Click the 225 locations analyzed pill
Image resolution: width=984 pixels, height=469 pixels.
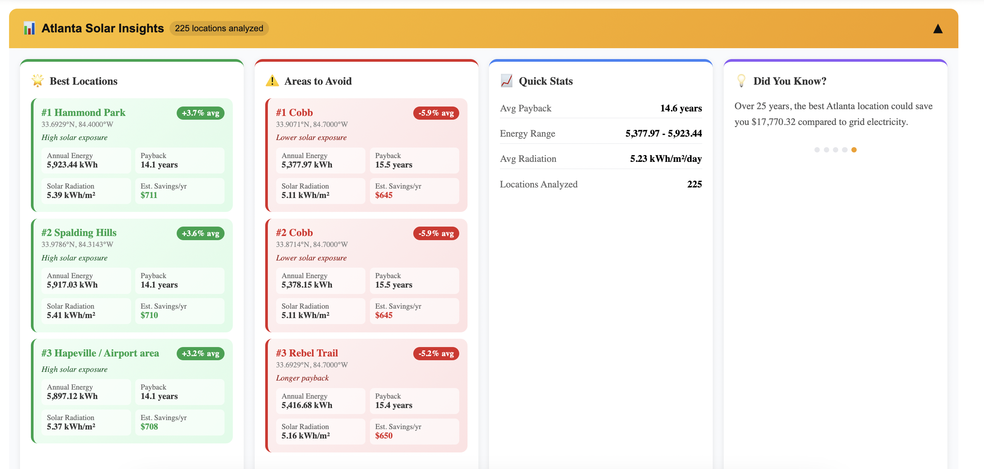tap(219, 28)
